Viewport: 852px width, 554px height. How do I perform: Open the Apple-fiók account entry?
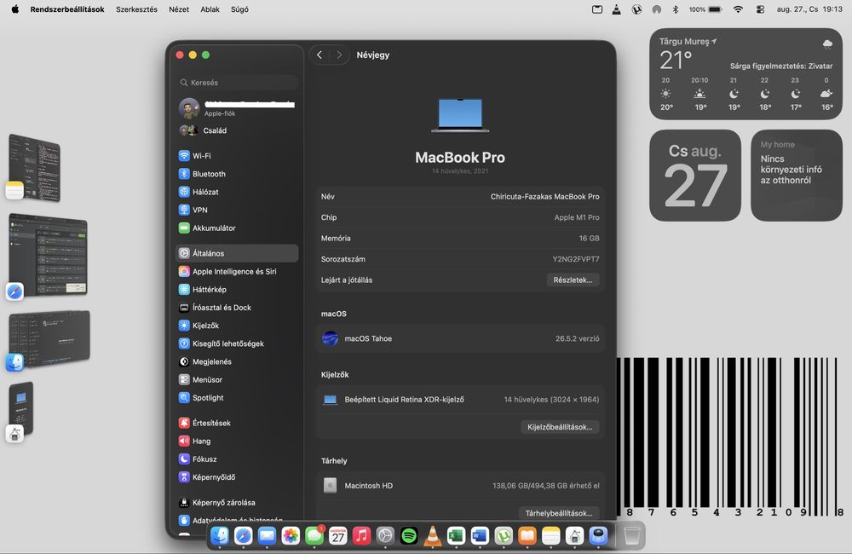(x=237, y=108)
